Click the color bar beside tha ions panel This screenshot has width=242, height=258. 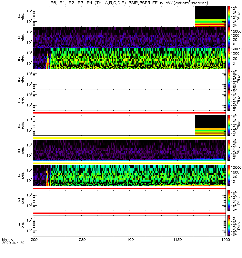tap(229, 125)
